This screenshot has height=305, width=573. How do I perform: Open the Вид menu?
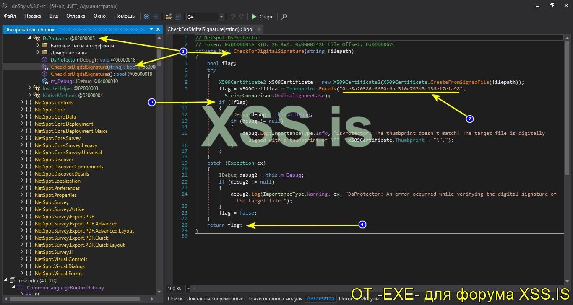tap(54, 16)
